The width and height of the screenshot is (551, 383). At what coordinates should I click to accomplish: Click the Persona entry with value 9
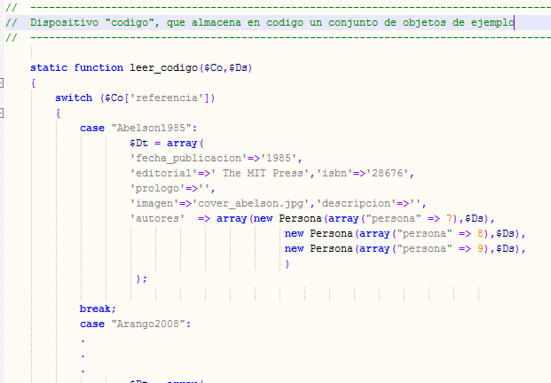coord(405,248)
